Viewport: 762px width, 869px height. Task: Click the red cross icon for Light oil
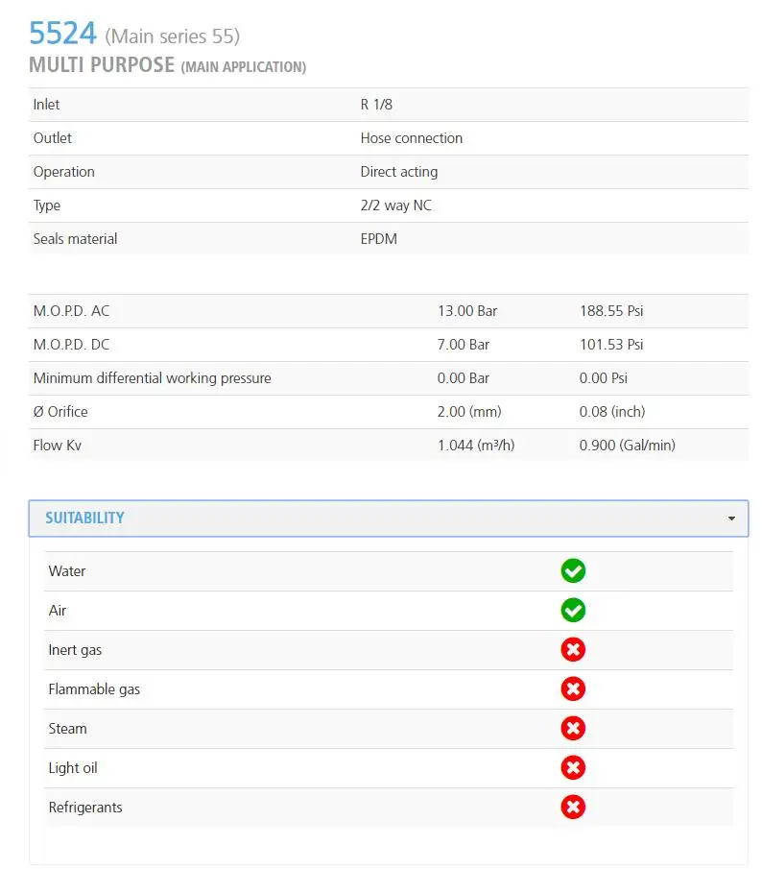[x=573, y=767]
